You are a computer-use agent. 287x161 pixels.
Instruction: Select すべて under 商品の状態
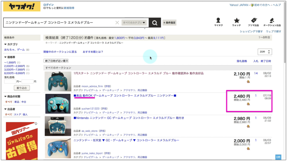pyautogui.click(x=9, y=102)
